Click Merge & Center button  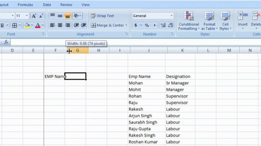(x=107, y=25)
